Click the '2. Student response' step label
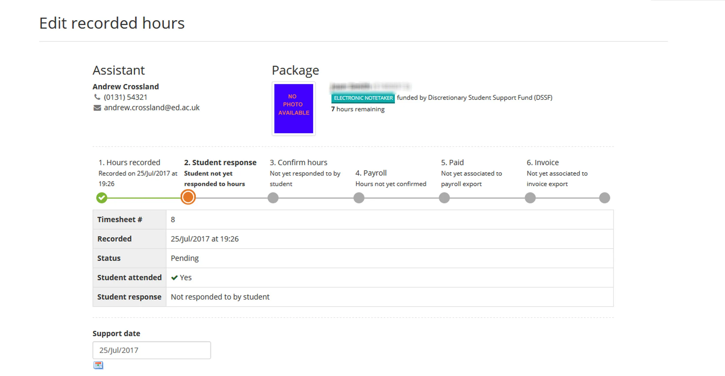The image size is (725, 376). click(x=220, y=162)
